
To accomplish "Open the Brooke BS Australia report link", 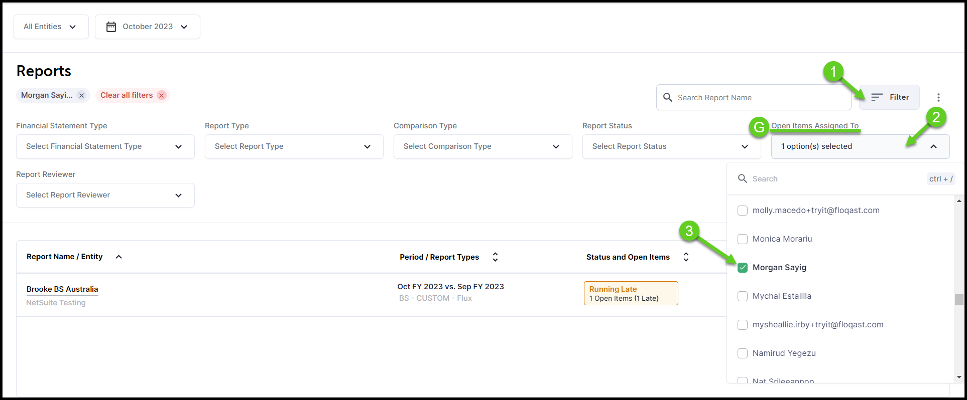I will pyautogui.click(x=62, y=289).
